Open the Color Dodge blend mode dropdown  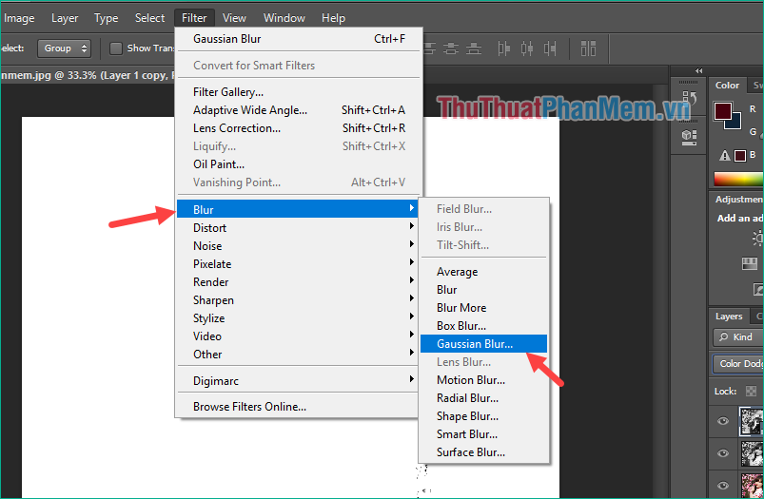[x=738, y=364]
